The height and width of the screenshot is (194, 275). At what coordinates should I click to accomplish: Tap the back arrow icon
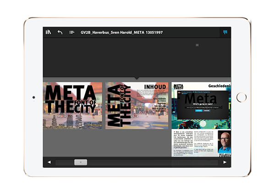click(60, 32)
